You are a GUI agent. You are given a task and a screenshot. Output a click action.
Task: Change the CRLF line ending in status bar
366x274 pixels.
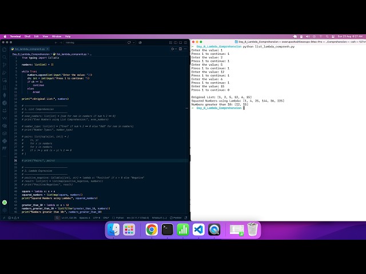click(106, 218)
